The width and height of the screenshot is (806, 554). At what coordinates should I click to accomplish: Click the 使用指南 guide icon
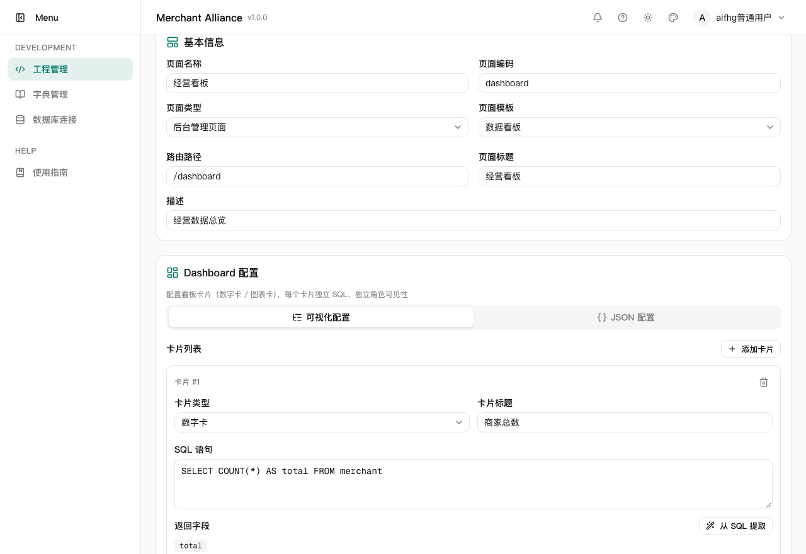pyautogui.click(x=20, y=172)
